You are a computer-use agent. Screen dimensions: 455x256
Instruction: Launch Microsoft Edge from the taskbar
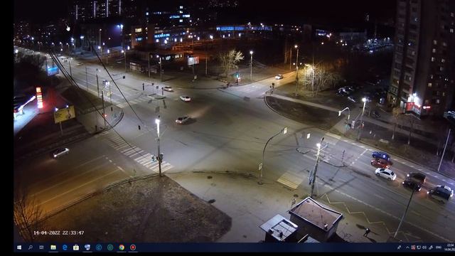click(x=65, y=247)
